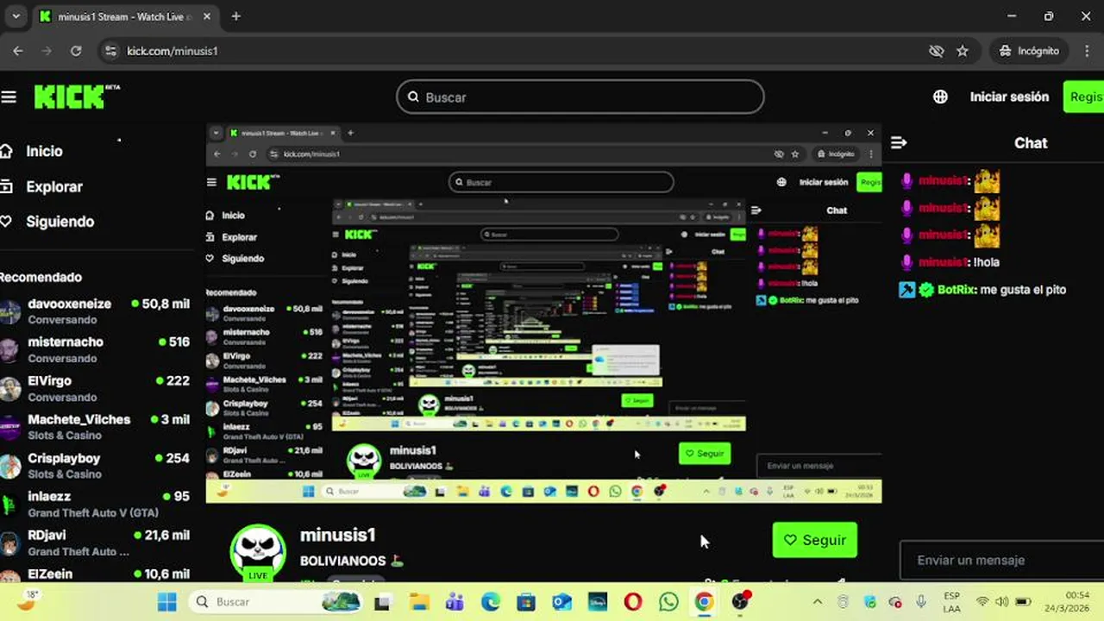Open Opera browser from taskbar

[x=633, y=601]
